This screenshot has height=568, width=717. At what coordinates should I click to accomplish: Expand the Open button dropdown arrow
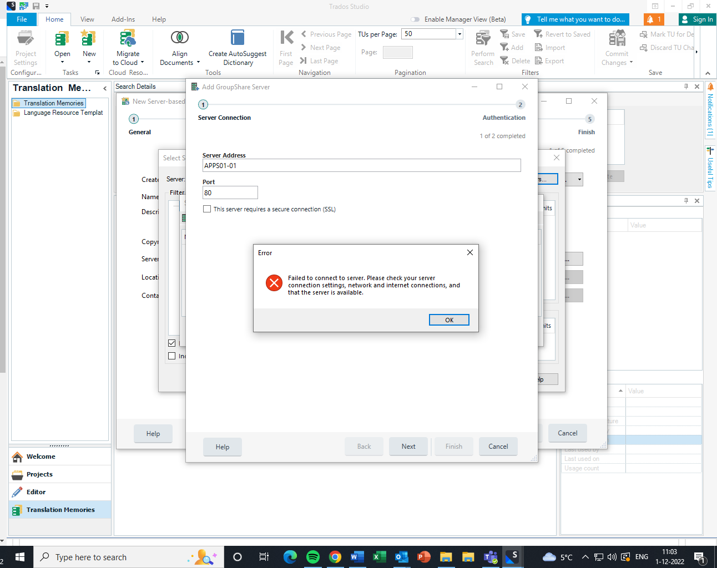pos(62,62)
